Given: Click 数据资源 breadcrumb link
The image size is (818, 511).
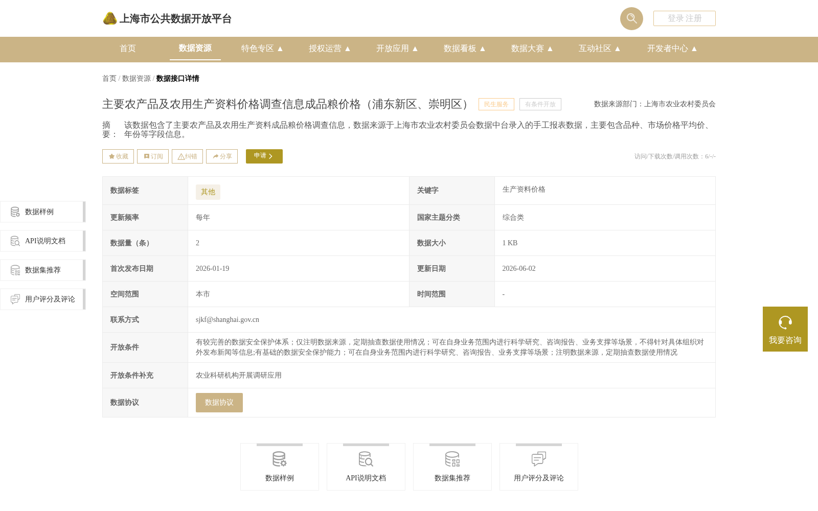Looking at the screenshot, I should point(137,78).
